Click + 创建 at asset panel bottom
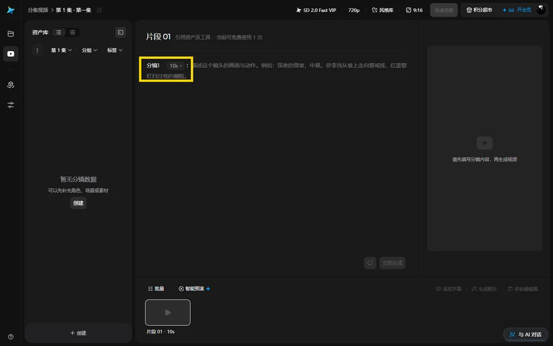The width and height of the screenshot is (553, 346). pos(78,333)
